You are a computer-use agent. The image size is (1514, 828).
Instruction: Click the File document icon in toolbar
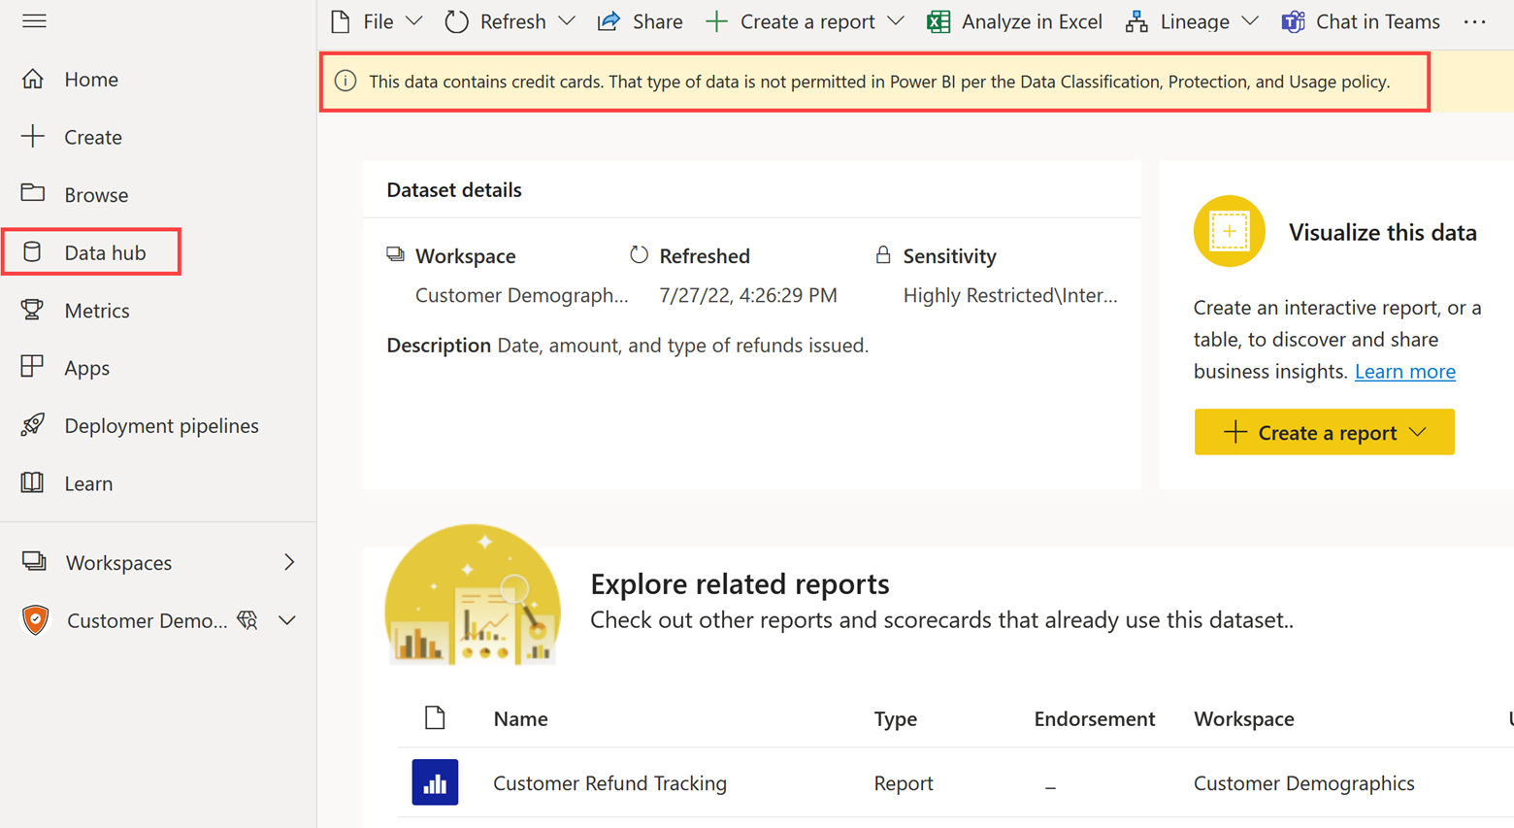[x=341, y=21]
